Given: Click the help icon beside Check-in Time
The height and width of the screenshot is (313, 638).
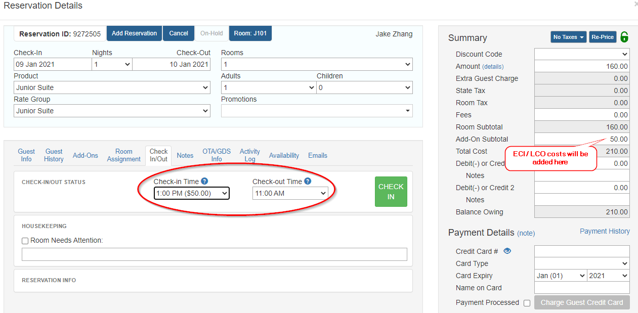Looking at the screenshot, I should (204, 181).
